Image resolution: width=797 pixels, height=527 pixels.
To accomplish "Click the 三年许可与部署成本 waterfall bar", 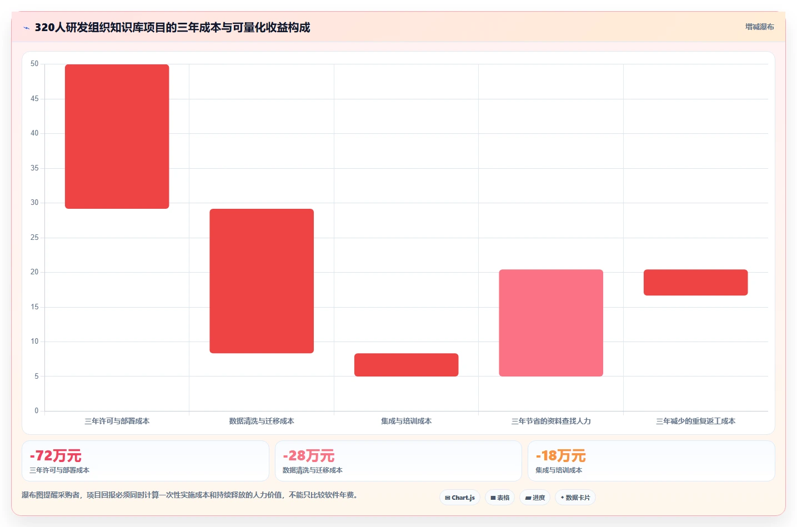I will [x=117, y=137].
